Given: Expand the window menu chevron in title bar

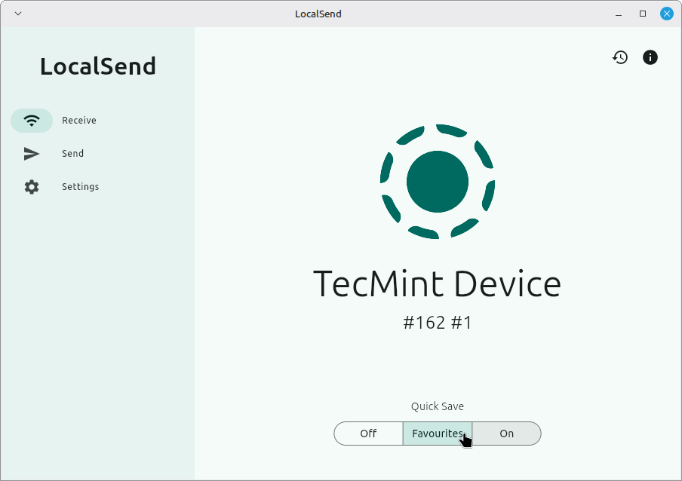Looking at the screenshot, I should [x=17, y=13].
